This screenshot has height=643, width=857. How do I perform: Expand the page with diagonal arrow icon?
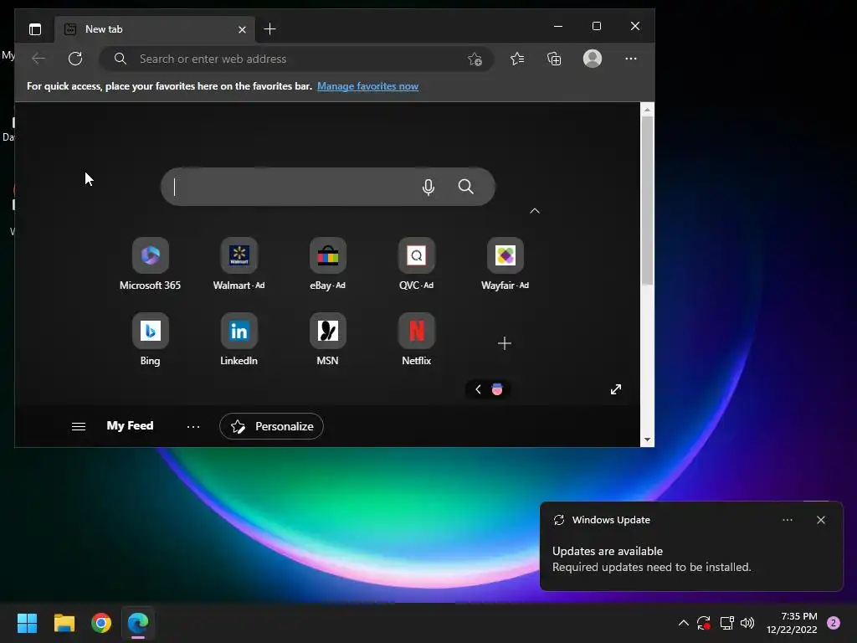(616, 389)
